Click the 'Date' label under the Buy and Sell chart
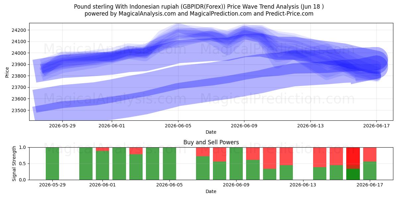Screen dimensions: 398x199 tap(211, 191)
